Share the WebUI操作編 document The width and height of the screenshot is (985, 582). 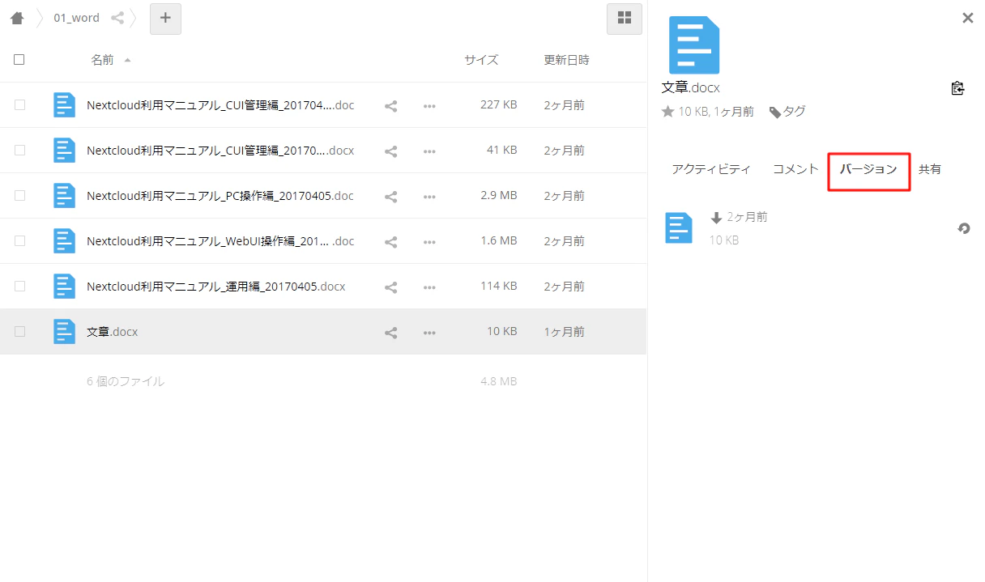[x=390, y=241]
